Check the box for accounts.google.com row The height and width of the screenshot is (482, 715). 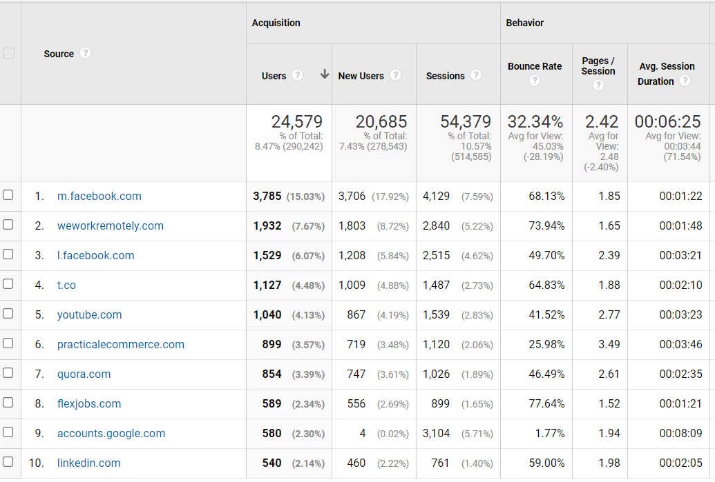click(x=8, y=432)
